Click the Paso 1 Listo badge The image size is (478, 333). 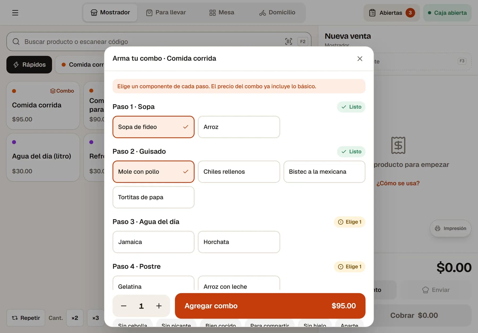click(351, 107)
